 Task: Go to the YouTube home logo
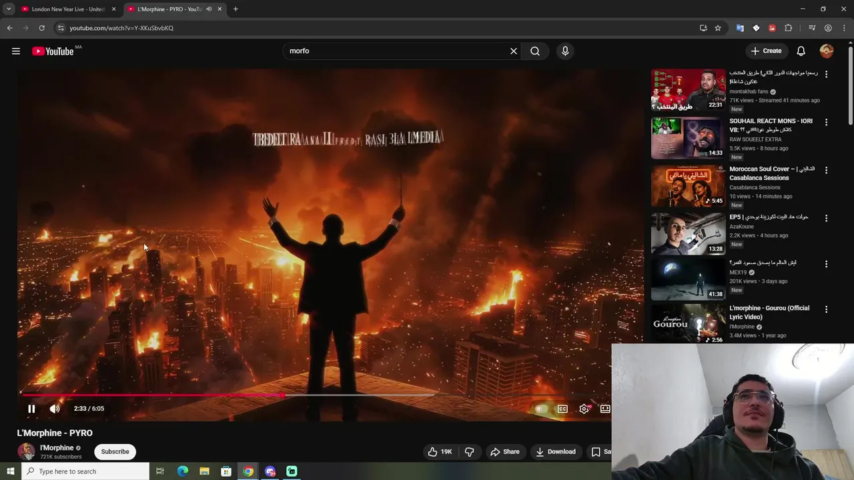pyautogui.click(x=53, y=51)
